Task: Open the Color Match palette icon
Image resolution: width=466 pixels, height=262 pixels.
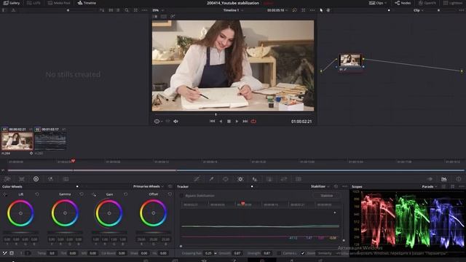Action: [x=22, y=179]
